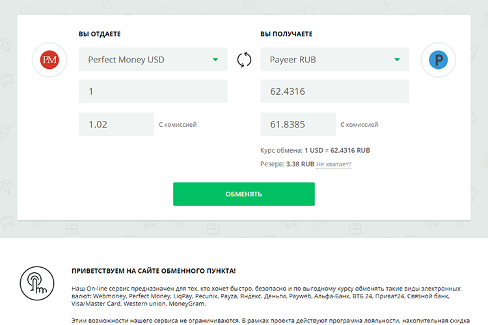488x325 pixels.
Task: Click the ПРИВЕТСТВУЕМ НА САЙТЕ welcome heading
Action: 154,270
